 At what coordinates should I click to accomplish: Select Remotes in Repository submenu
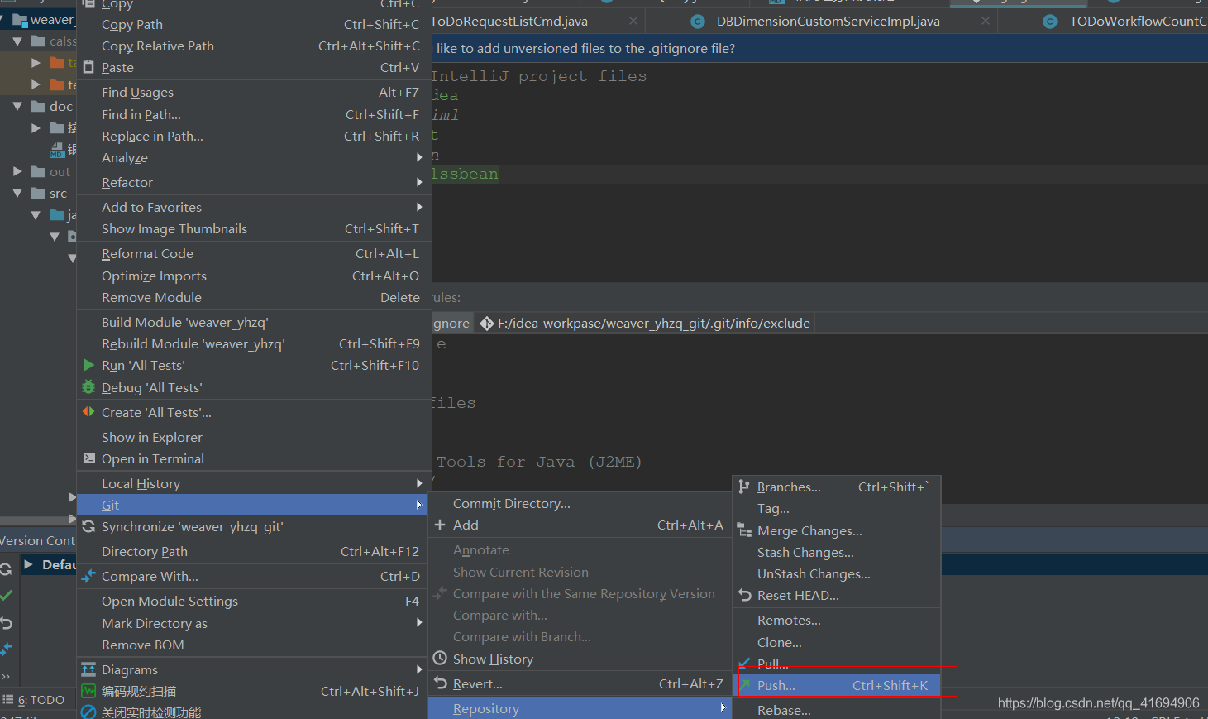[x=837, y=620]
